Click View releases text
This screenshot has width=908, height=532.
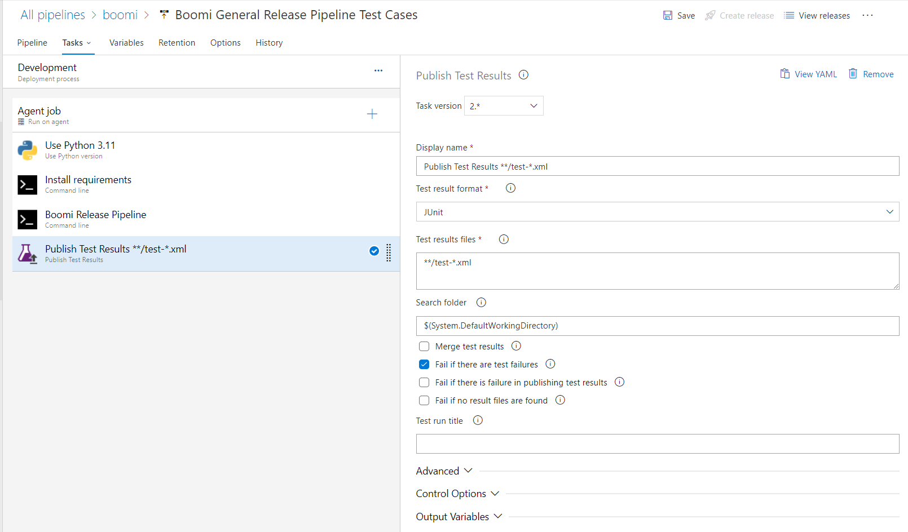tap(824, 16)
